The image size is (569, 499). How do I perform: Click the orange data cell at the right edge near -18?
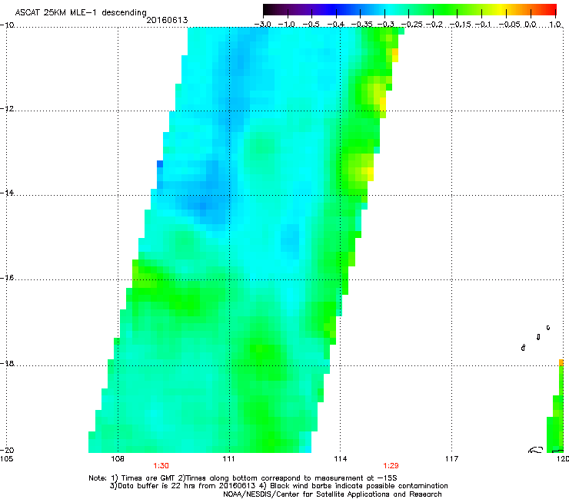pos(561,362)
